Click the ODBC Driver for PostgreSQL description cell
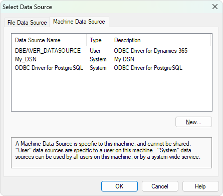This screenshot has height=196, width=223. (148, 68)
